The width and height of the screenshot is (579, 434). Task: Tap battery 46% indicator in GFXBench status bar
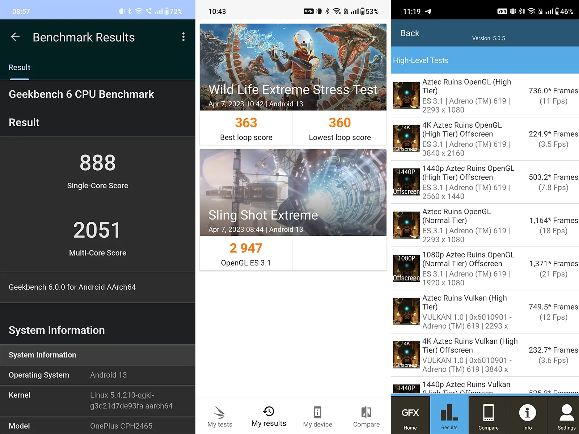pos(565,11)
